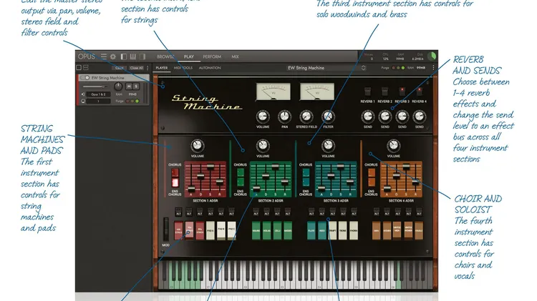Click the Close button in rack

(120, 68)
